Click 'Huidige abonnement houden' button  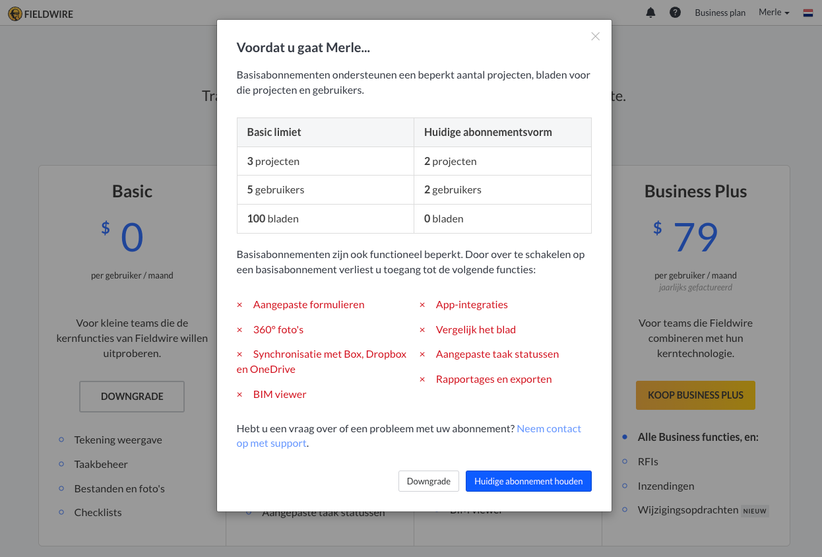point(528,481)
